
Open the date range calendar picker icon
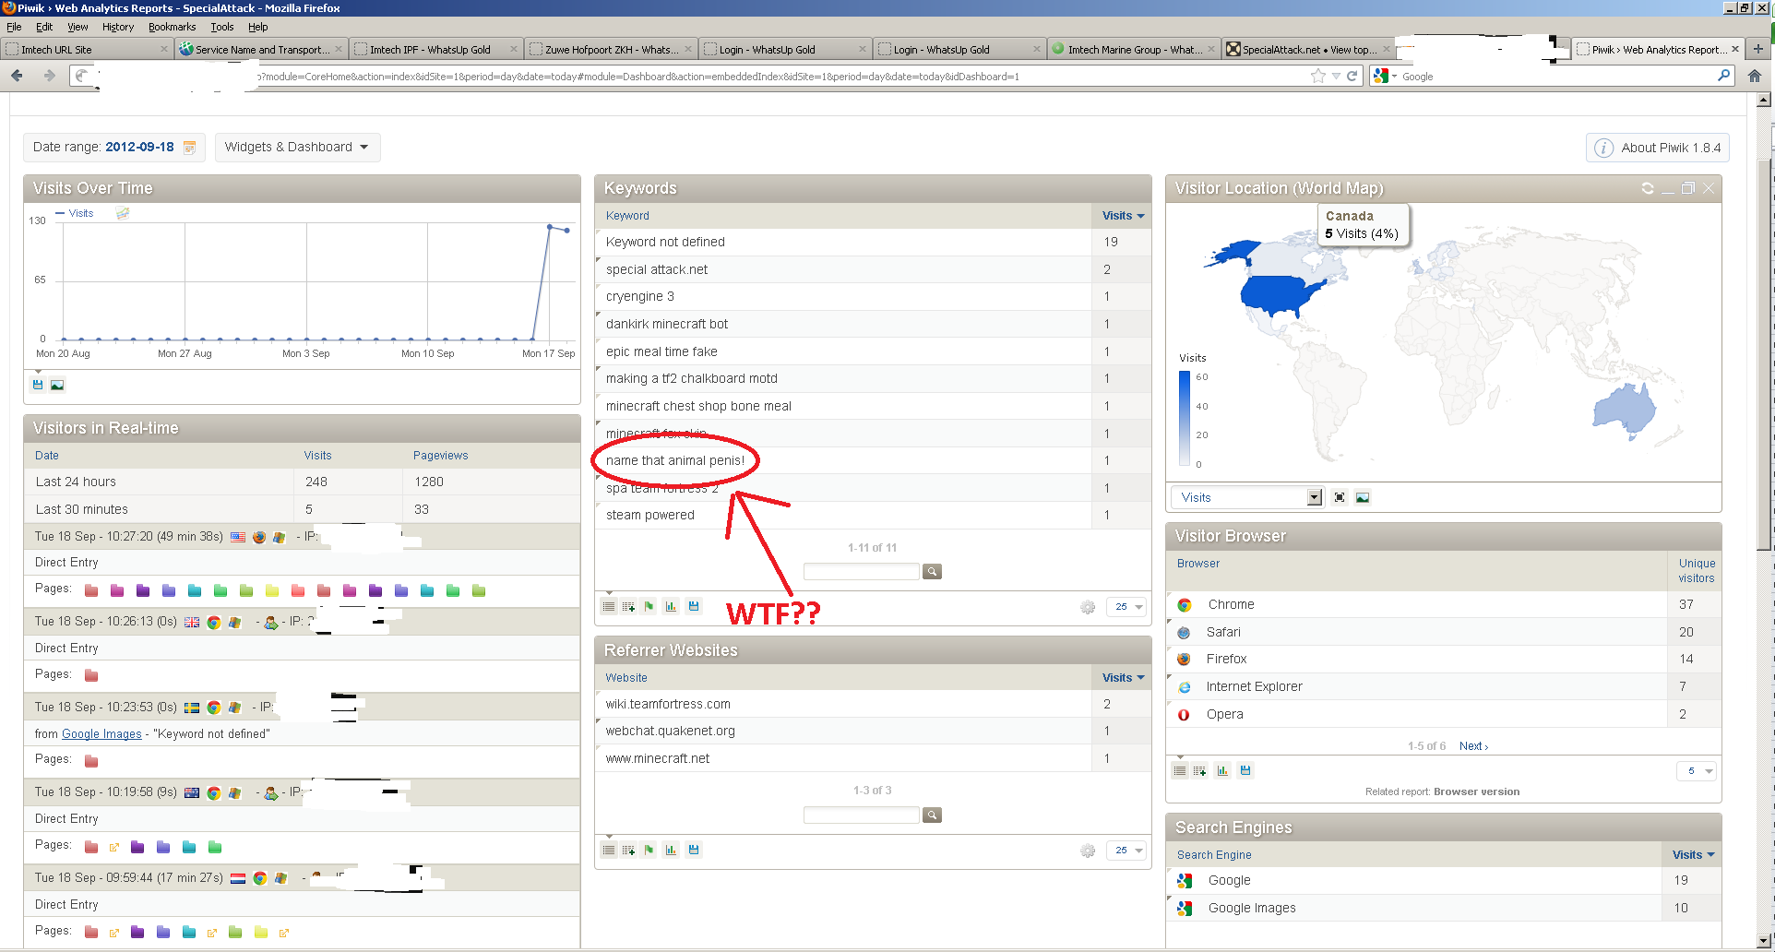pyautogui.click(x=189, y=148)
